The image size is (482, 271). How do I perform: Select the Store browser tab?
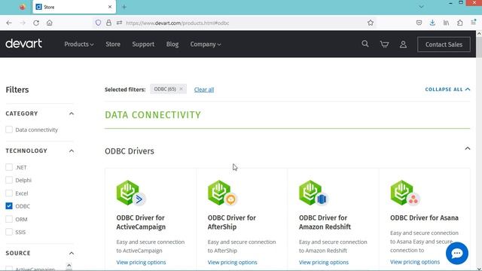[75, 7]
